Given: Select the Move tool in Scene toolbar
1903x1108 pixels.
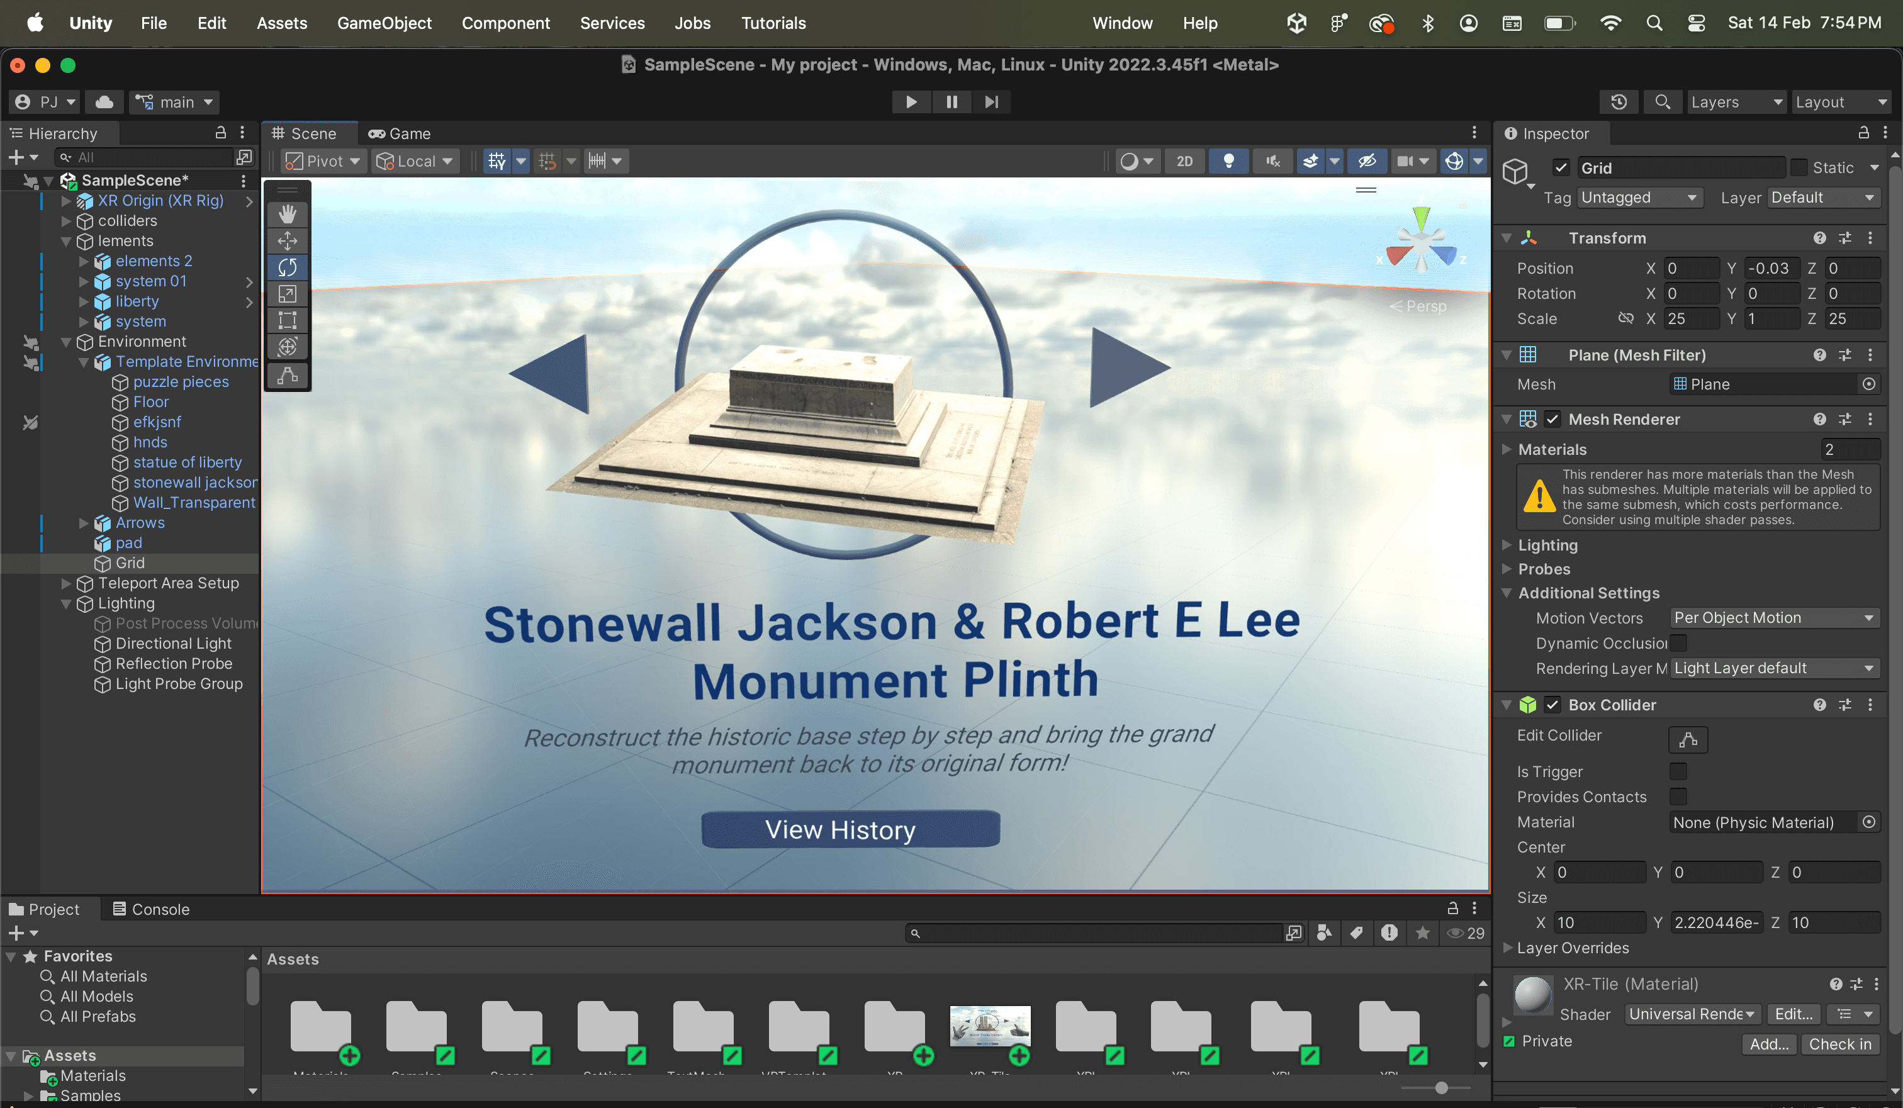Looking at the screenshot, I should coord(287,241).
